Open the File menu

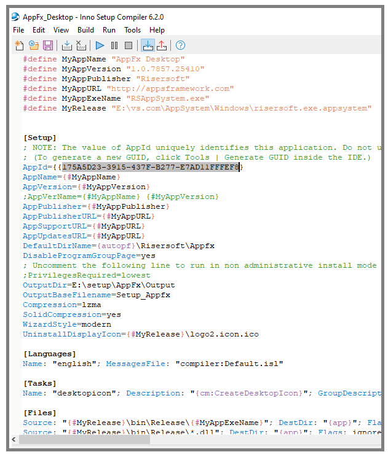(x=18, y=30)
